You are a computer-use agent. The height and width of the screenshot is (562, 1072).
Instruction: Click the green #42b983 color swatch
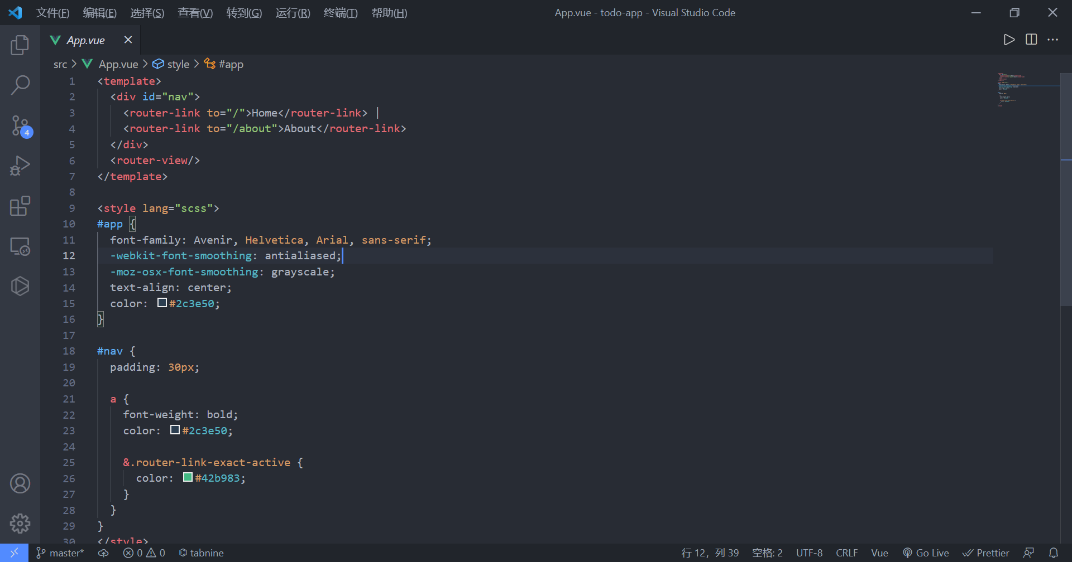pyautogui.click(x=188, y=477)
